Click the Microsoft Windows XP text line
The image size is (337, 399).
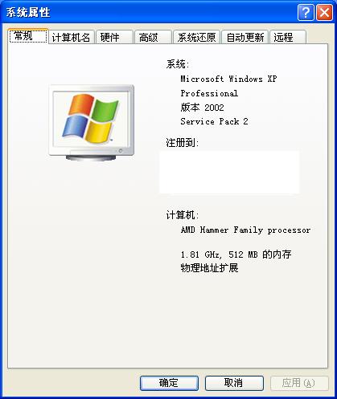tap(228, 79)
